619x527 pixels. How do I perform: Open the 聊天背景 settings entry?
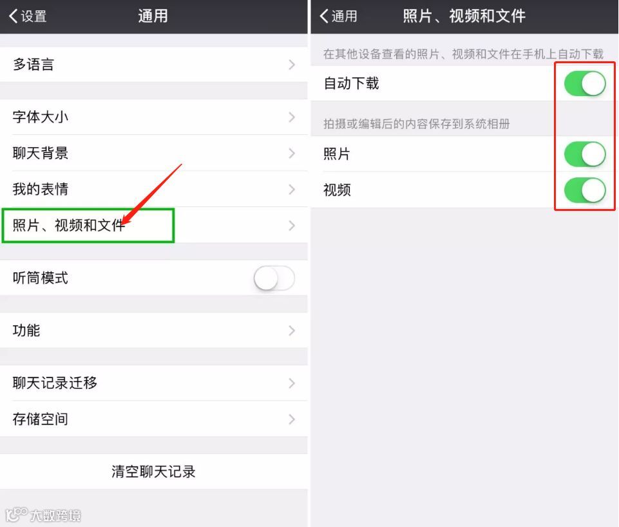(154, 153)
